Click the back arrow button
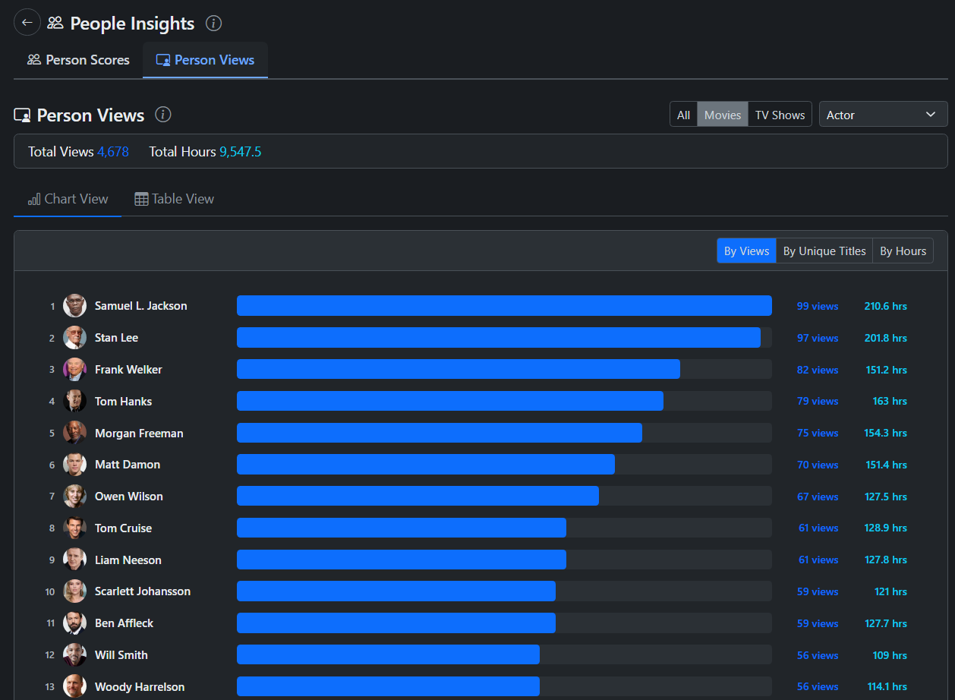The width and height of the screenshot is (955, 700). (27, 23)
